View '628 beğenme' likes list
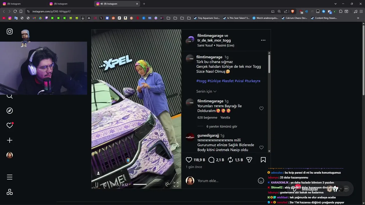365x205 pixels. point(207,118)
